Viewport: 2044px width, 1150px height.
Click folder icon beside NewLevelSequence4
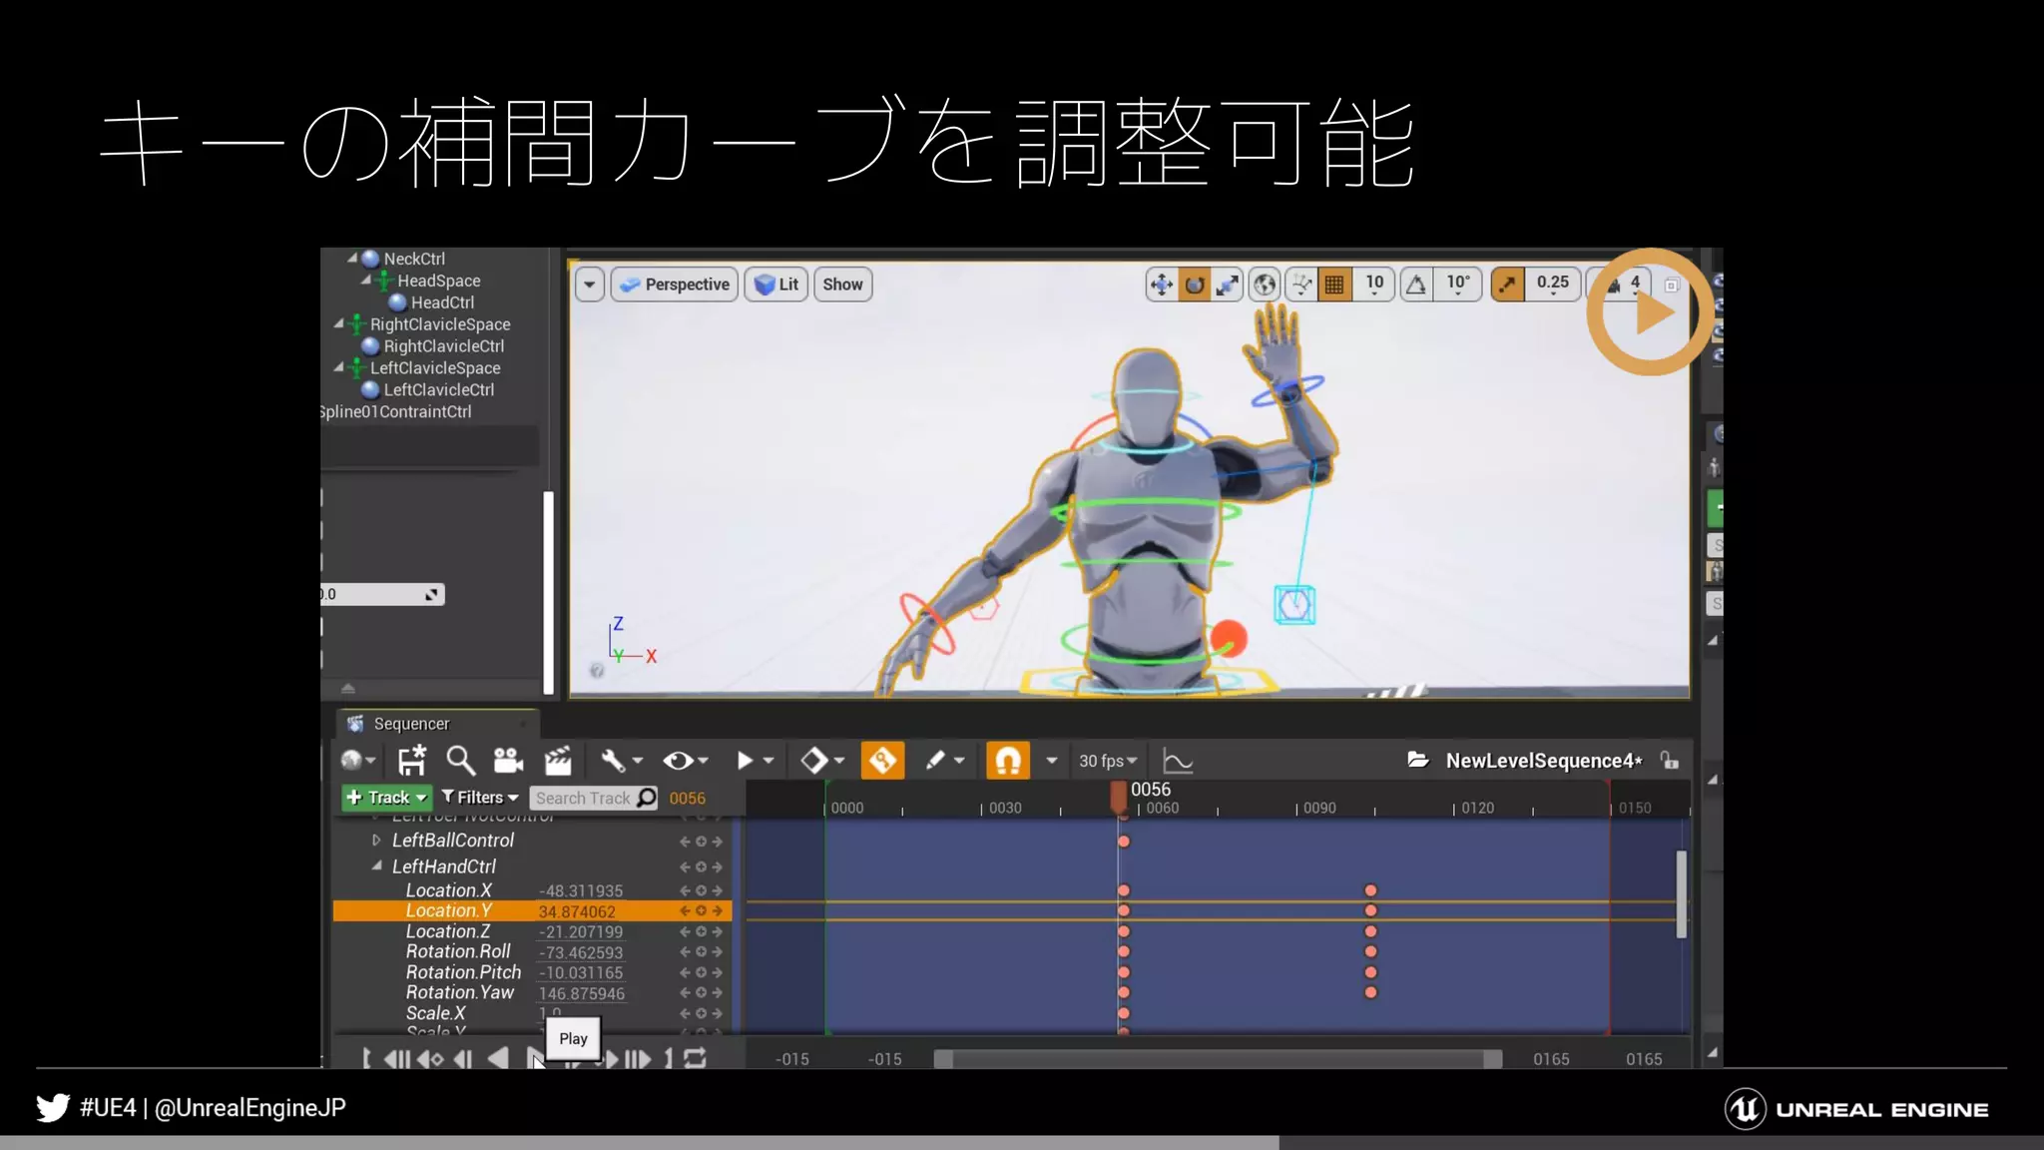(x=1418, y=760)
